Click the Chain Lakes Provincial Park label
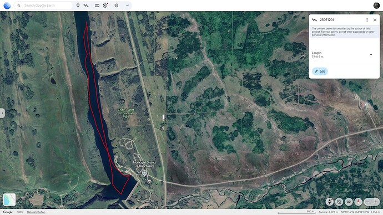Viewport: 383px width, 215px height. (126, 114)
